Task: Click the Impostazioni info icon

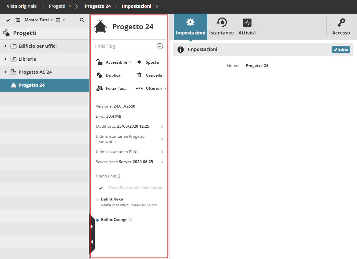Action: click(180, 49)
